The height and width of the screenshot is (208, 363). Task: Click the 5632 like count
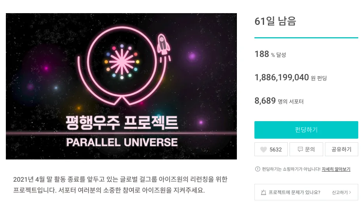tap(276, 150)
